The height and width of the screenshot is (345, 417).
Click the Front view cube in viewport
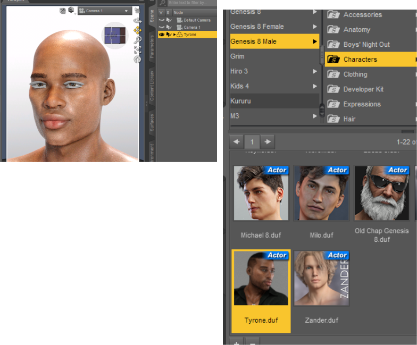click(115, 35)
